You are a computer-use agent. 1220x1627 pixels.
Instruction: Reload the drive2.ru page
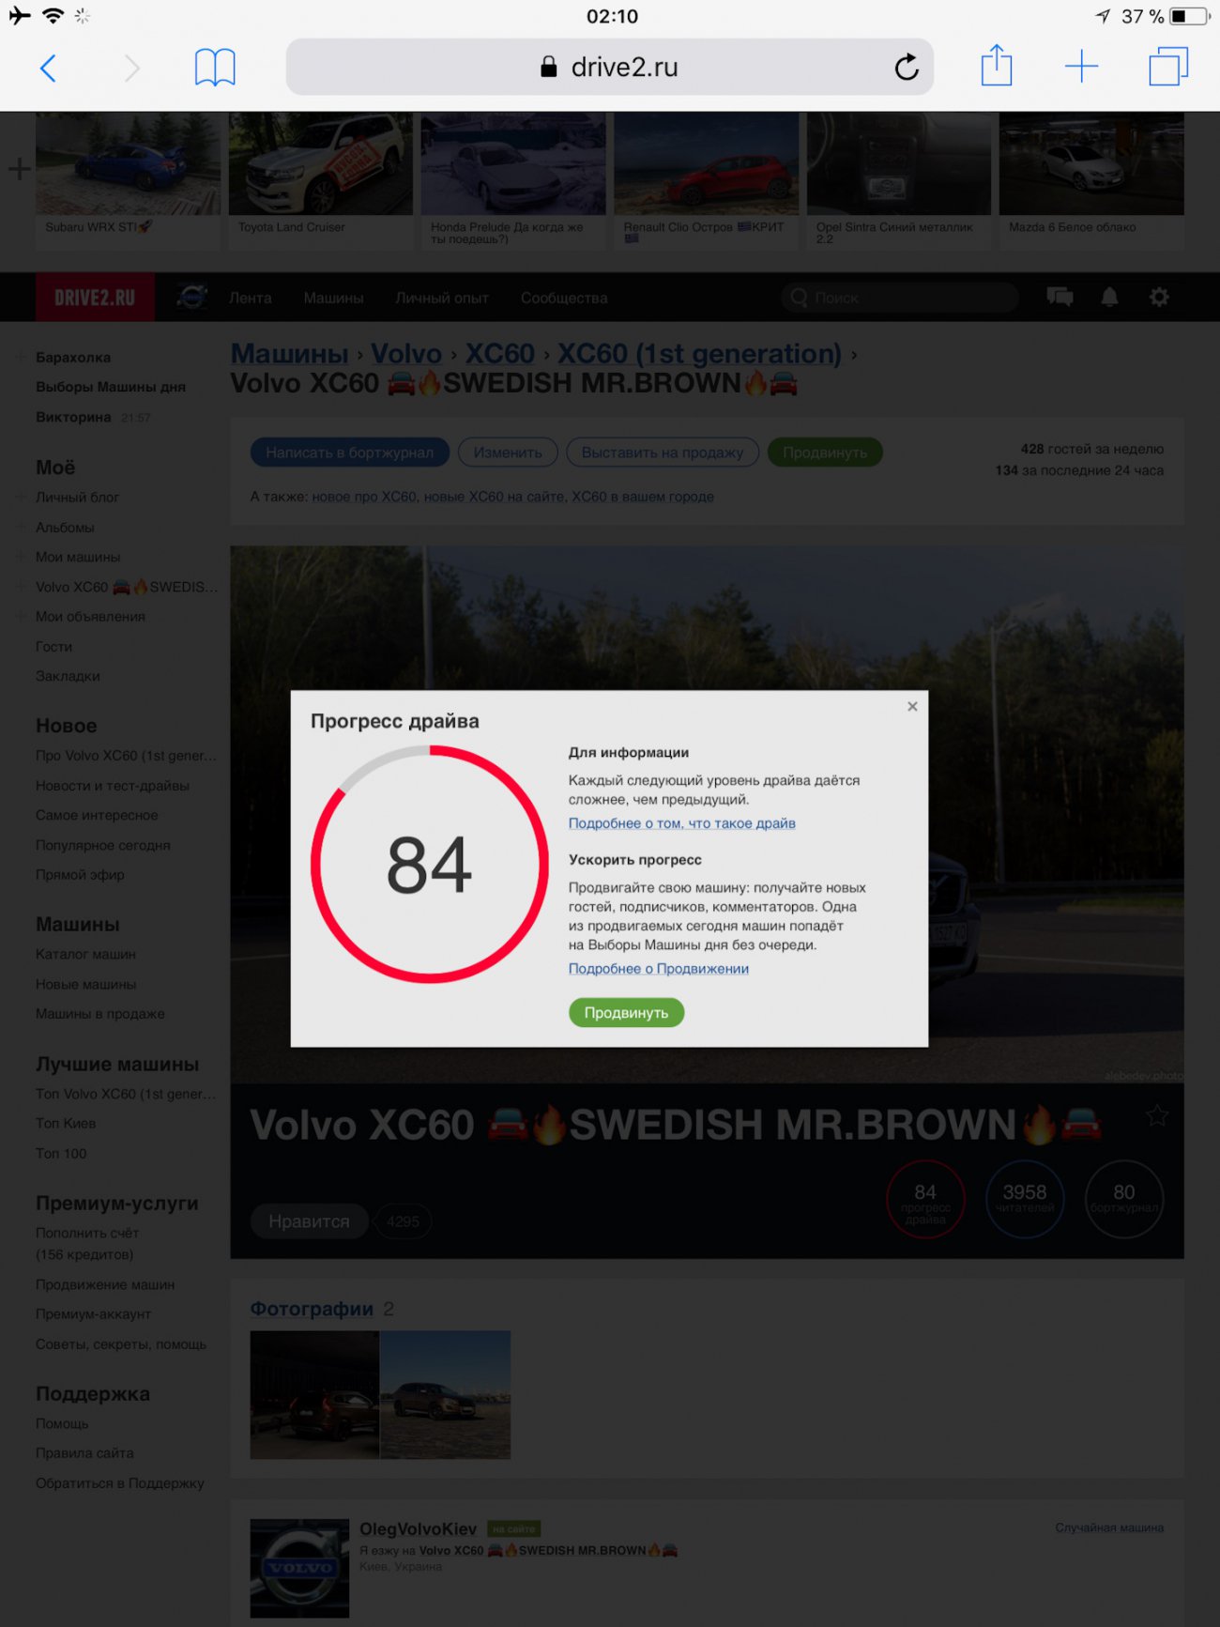click(906, 68)
